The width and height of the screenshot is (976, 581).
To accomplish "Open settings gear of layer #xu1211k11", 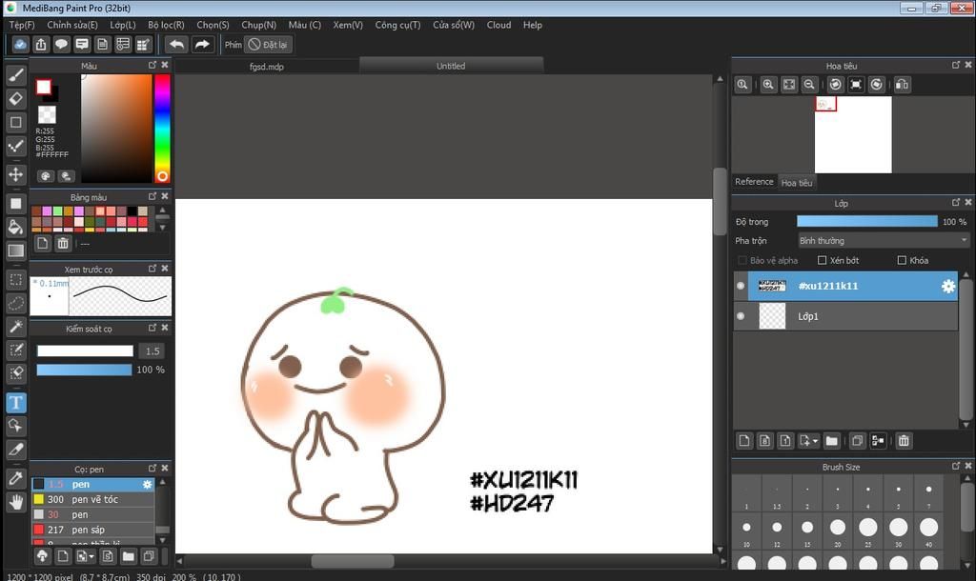I will click(x=948, y=286).
